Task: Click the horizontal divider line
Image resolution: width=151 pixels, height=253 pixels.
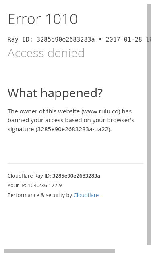Action: pyautogui.click(x=75, y=163)
